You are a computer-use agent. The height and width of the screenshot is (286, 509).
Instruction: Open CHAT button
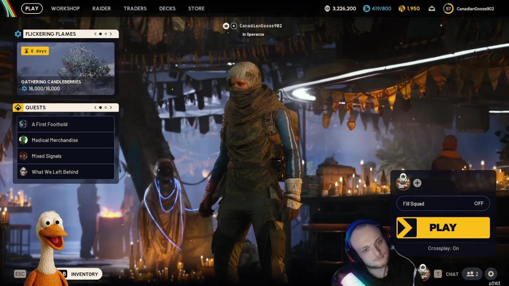(452, 274)
